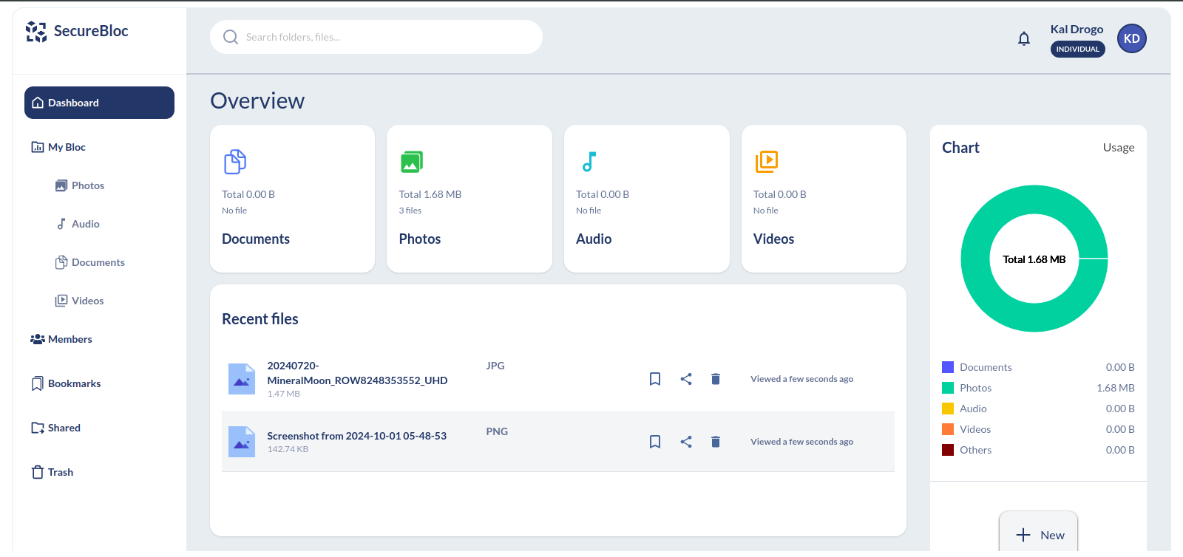1183x557 pixels.
Task: Delete the Screenshot PNG file
Action: pos(715,442)
